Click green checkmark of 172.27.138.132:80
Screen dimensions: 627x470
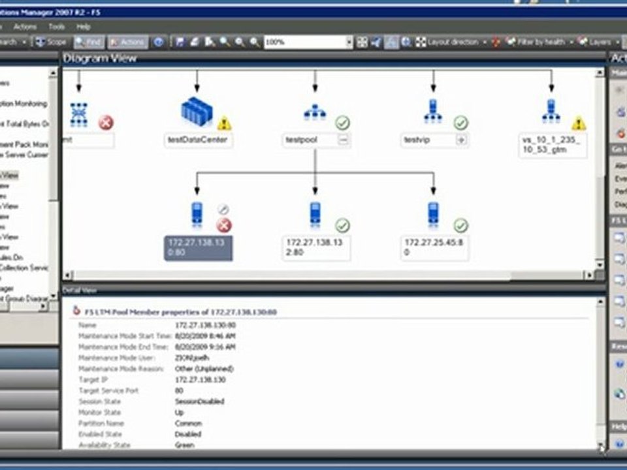(343, 226)
